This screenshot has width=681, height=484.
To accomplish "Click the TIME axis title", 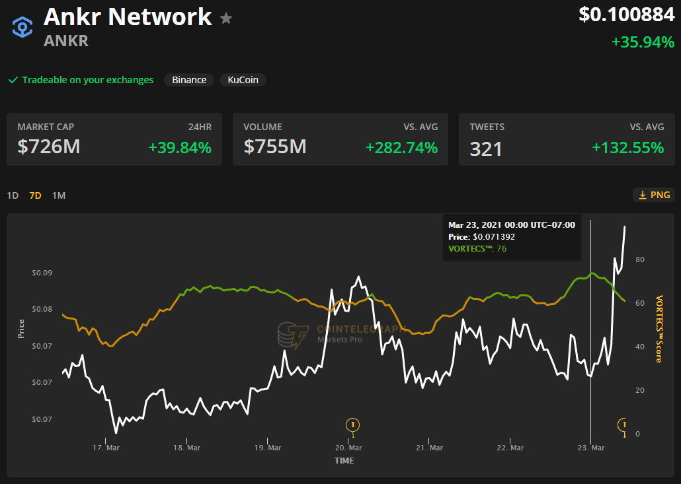I will [x=344, y=461].
